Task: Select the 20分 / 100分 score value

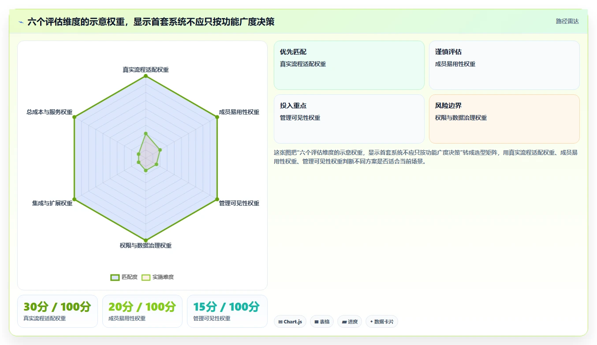Action: tap(142, 307)
